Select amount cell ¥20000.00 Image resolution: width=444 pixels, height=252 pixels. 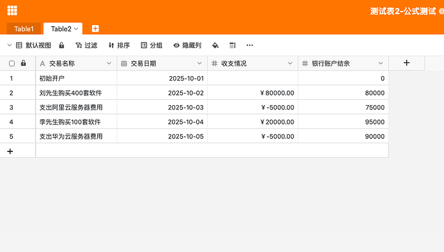point(253,122)
